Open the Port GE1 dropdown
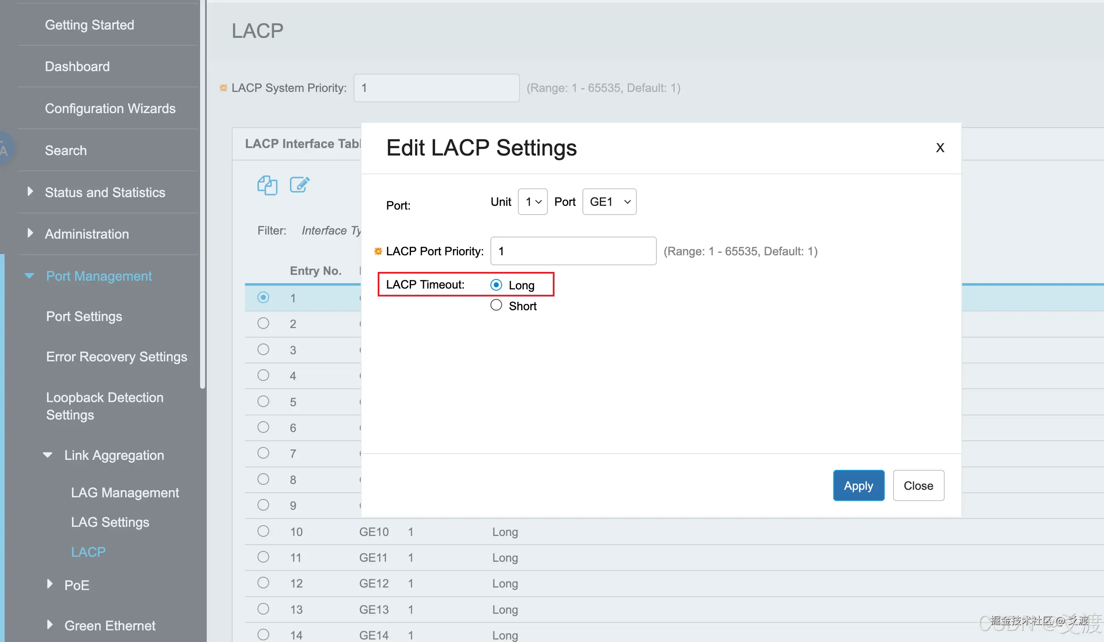The height and width of the screenshot is (642, 1104). click(609, 202)
